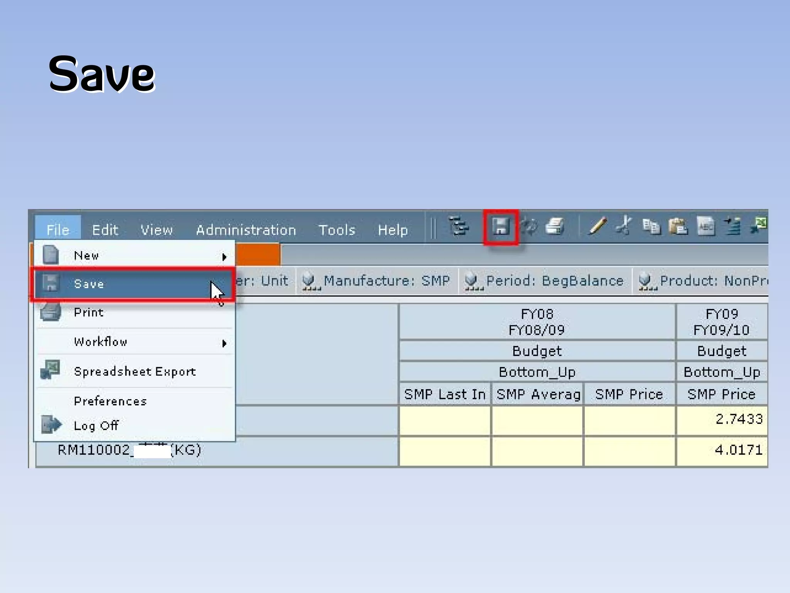Screen dimensions: 790x593
Task: Click the Print icon in the toolbar
Action: tap(555, 226)
